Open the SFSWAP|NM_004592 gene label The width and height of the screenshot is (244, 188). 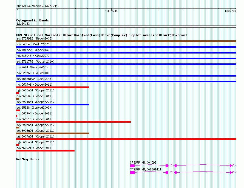pos(143,162)
